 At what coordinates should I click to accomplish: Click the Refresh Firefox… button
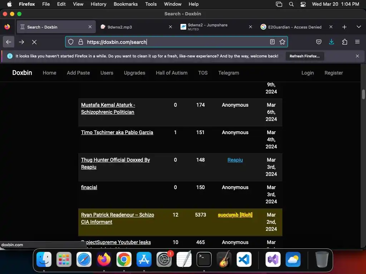(305, 56)
